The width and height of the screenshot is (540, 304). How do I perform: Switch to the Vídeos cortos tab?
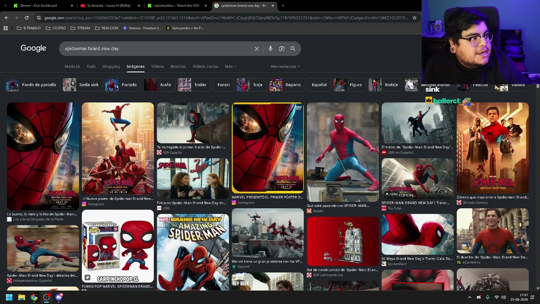coord(205,66)
